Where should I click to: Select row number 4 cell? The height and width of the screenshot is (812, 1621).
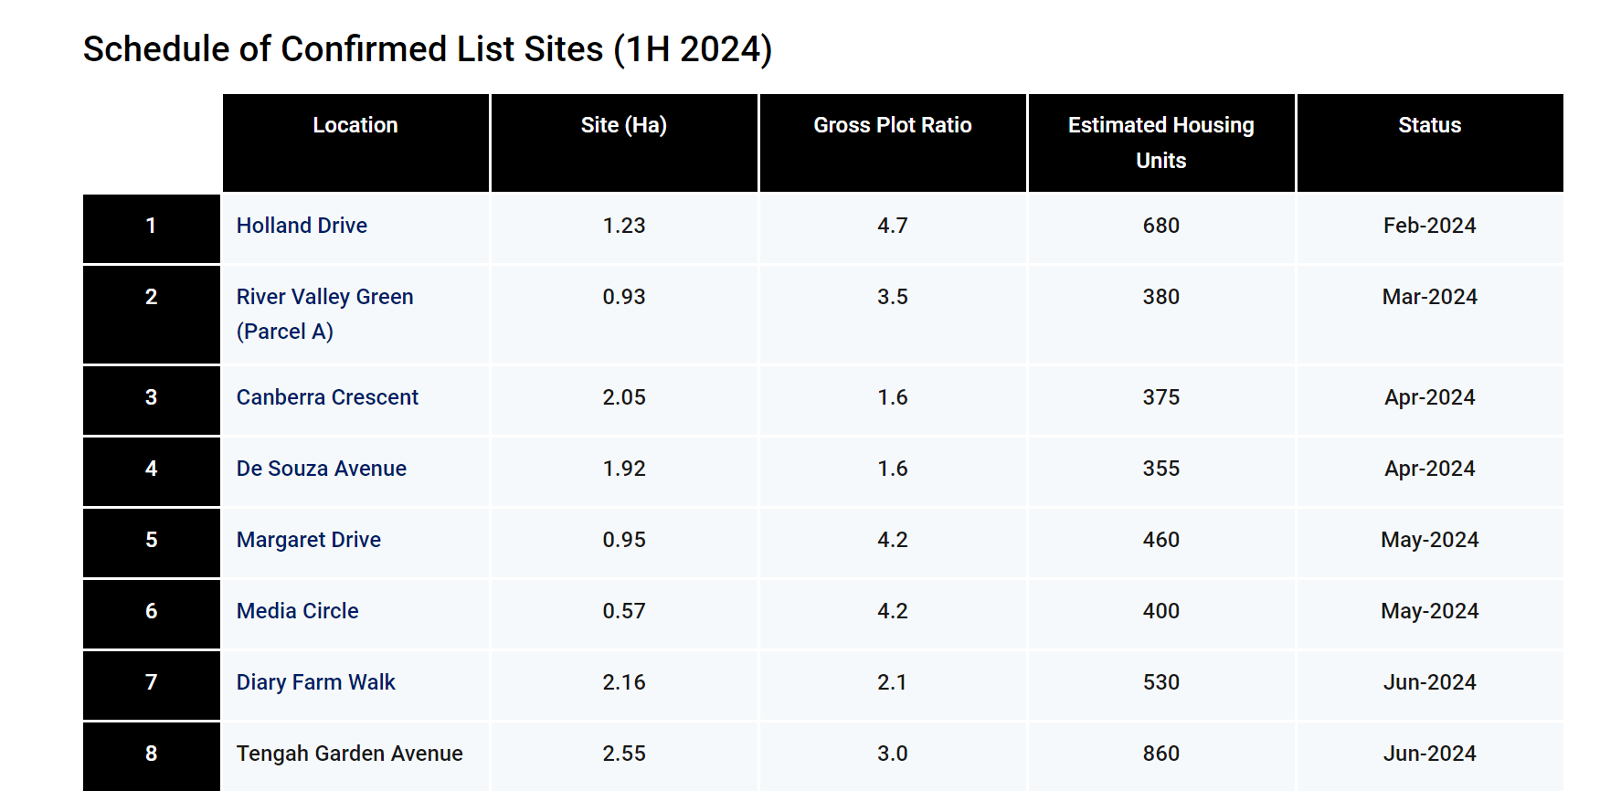click(x=152, y=471)
